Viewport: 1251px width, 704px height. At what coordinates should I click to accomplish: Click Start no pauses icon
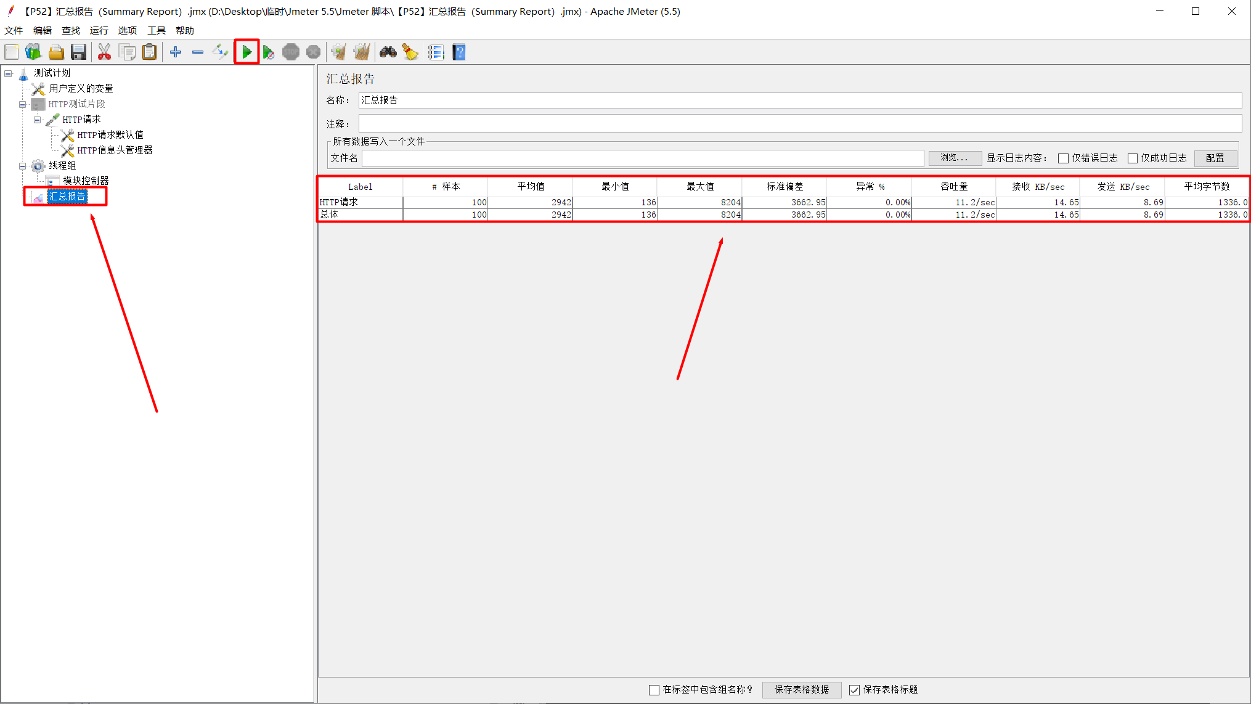[269, 52]
